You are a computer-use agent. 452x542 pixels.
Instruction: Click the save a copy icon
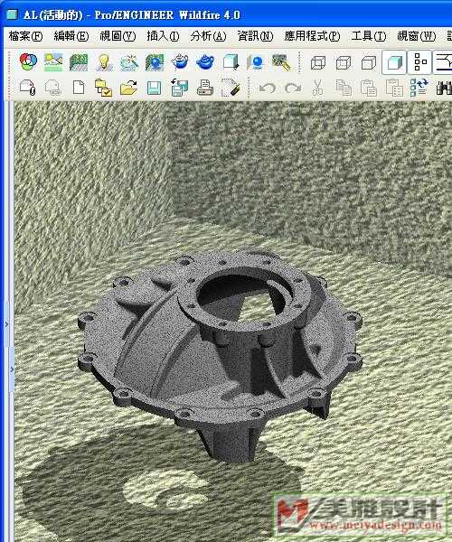(180, 88)
